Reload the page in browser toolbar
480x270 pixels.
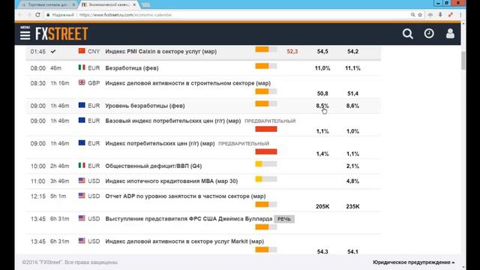[37, 15]
